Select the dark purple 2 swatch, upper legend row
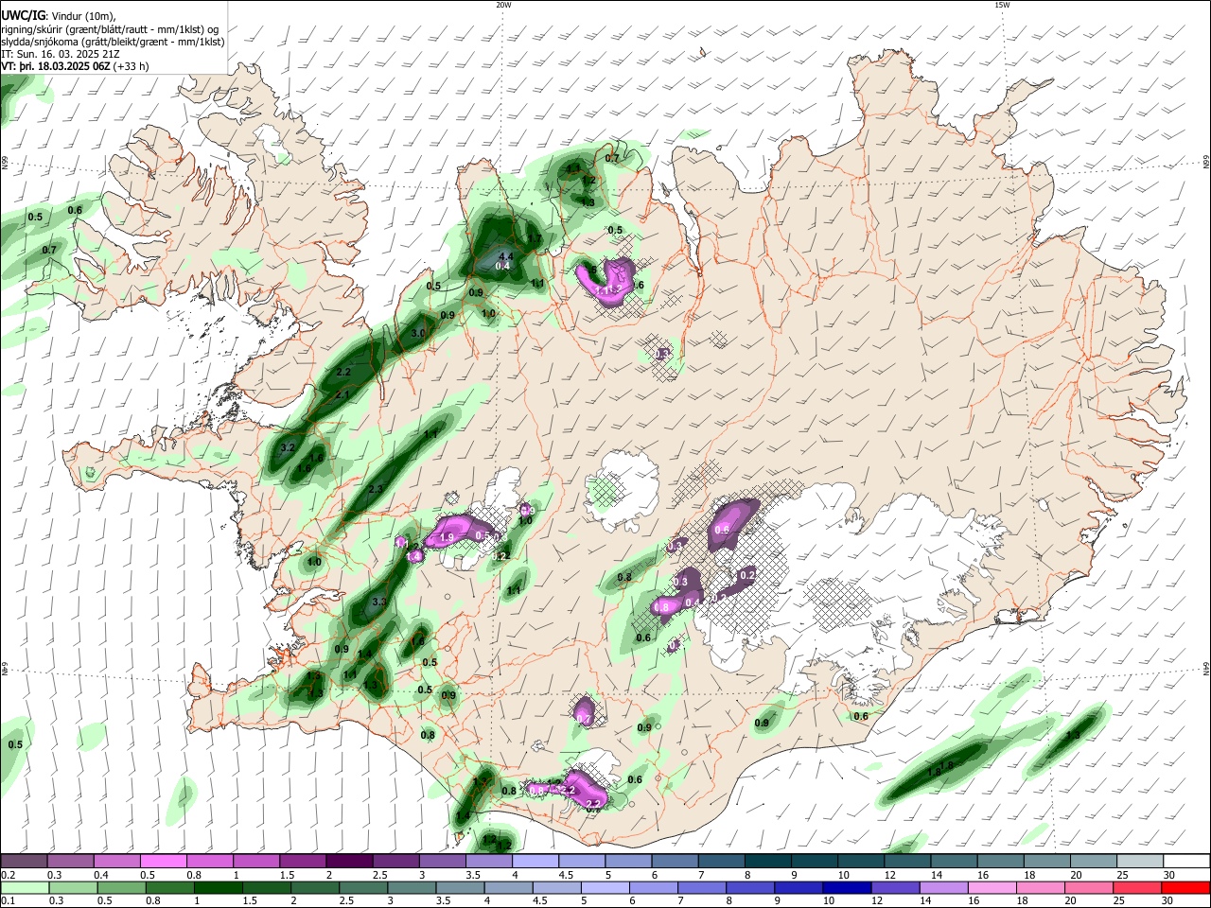This screenshot has height=908, width=1211. pyautogui.click(x=349, y=861)
